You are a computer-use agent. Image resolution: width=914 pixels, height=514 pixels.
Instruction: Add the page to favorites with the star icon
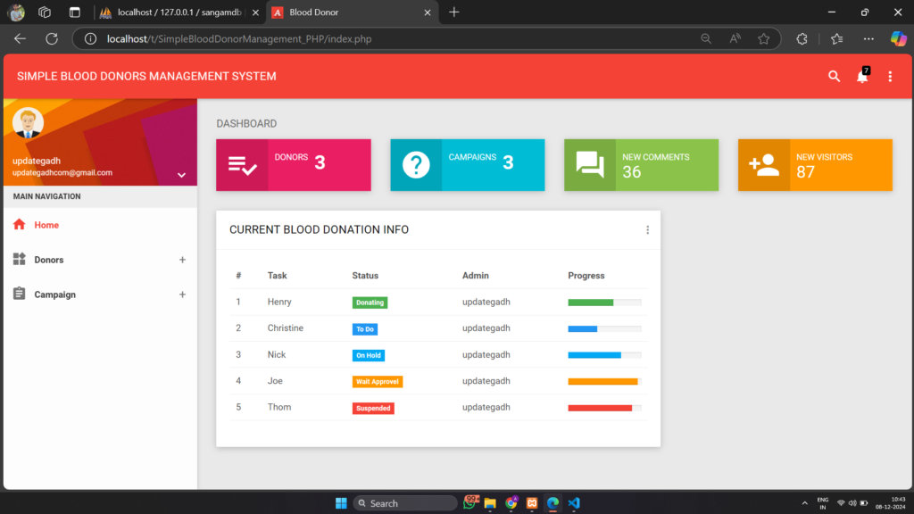tap(764, 39)
